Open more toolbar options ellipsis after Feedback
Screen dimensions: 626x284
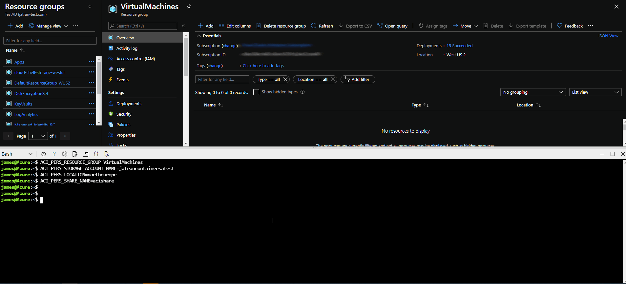(591, 26)
